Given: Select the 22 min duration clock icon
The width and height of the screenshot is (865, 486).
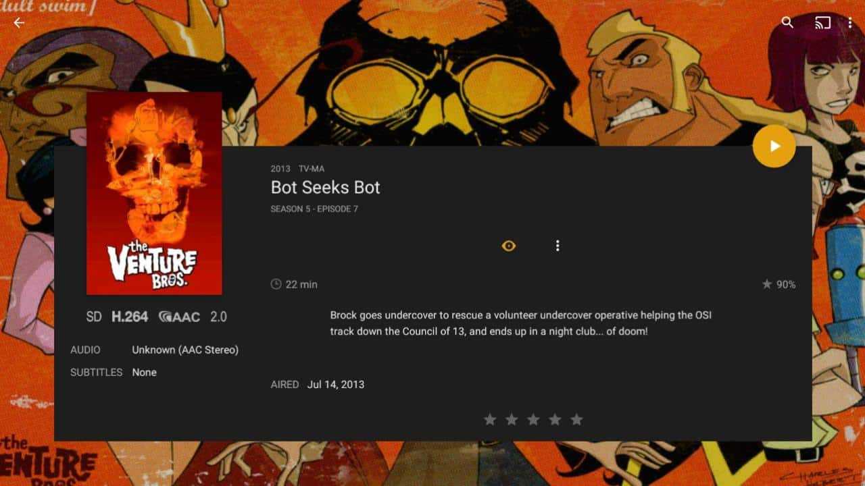Looking at the screenshot, I should tap(276, 284).
